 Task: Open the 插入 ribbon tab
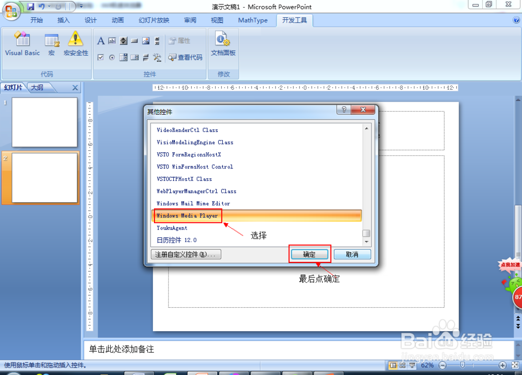[x=64, y=20]
